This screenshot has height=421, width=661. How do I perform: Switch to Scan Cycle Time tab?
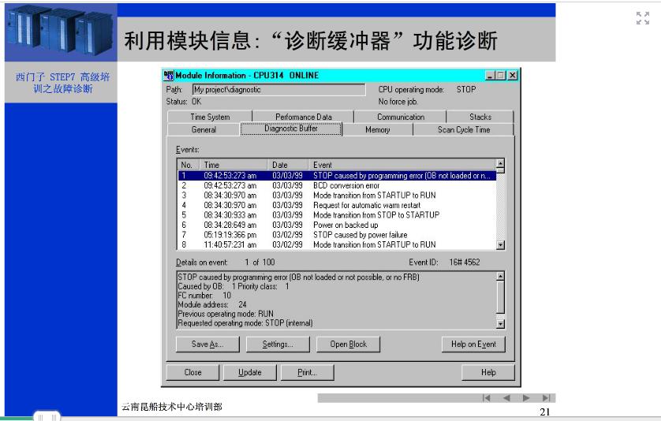(464, 129)
